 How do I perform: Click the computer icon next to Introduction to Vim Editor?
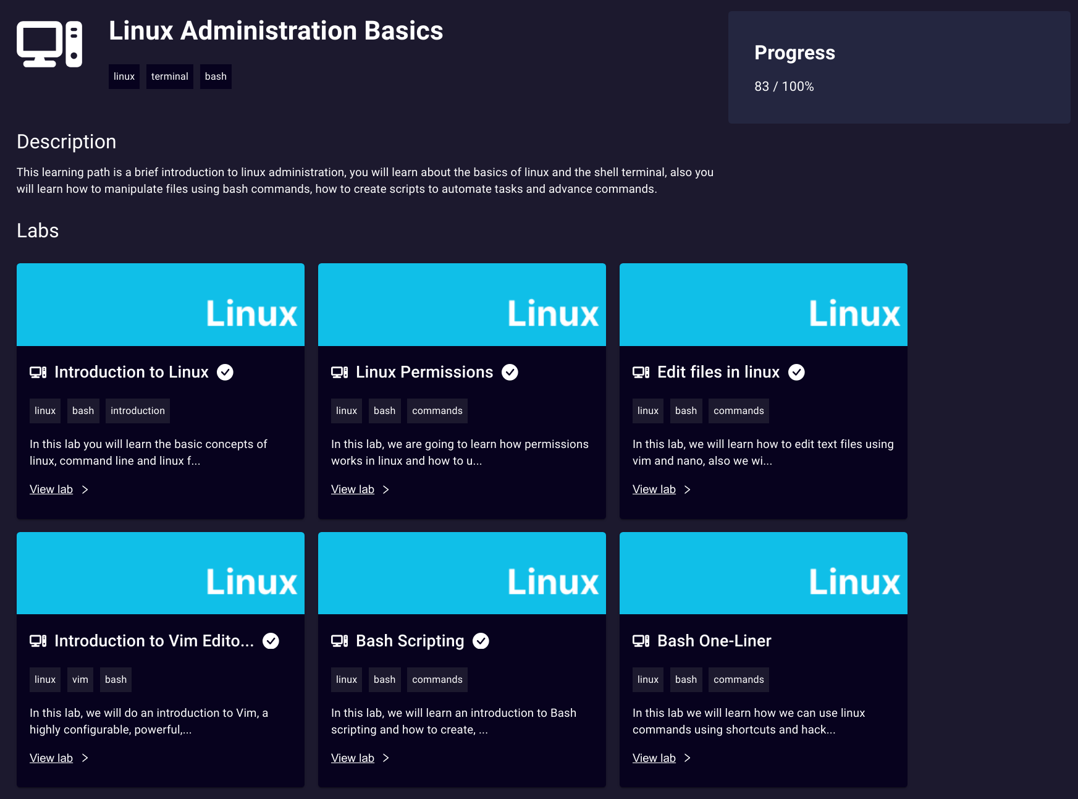click(38, 641)
